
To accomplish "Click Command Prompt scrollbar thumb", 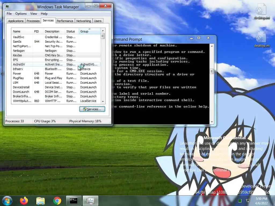I will pos(212,71).
